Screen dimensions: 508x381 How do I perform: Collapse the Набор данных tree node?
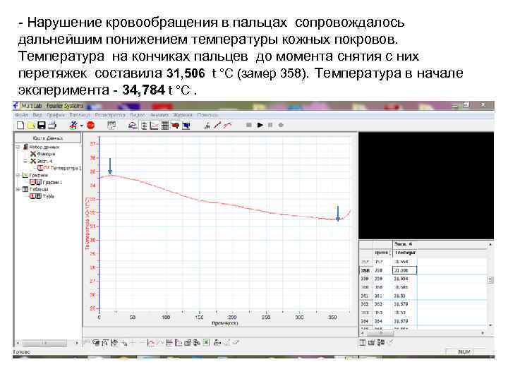[x=18, y=147]
